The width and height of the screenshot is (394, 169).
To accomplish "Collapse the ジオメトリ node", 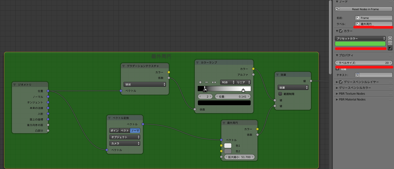I will click(x=15, y=85).
